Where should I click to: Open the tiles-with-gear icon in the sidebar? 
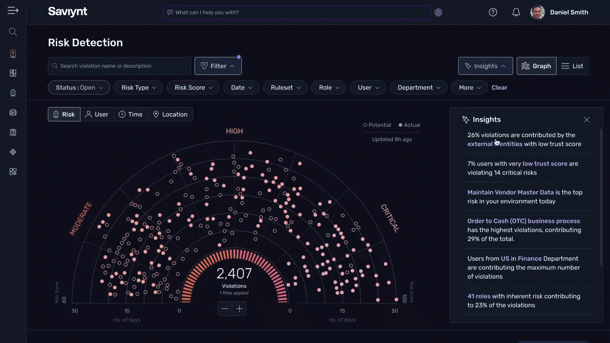(13, 171)
